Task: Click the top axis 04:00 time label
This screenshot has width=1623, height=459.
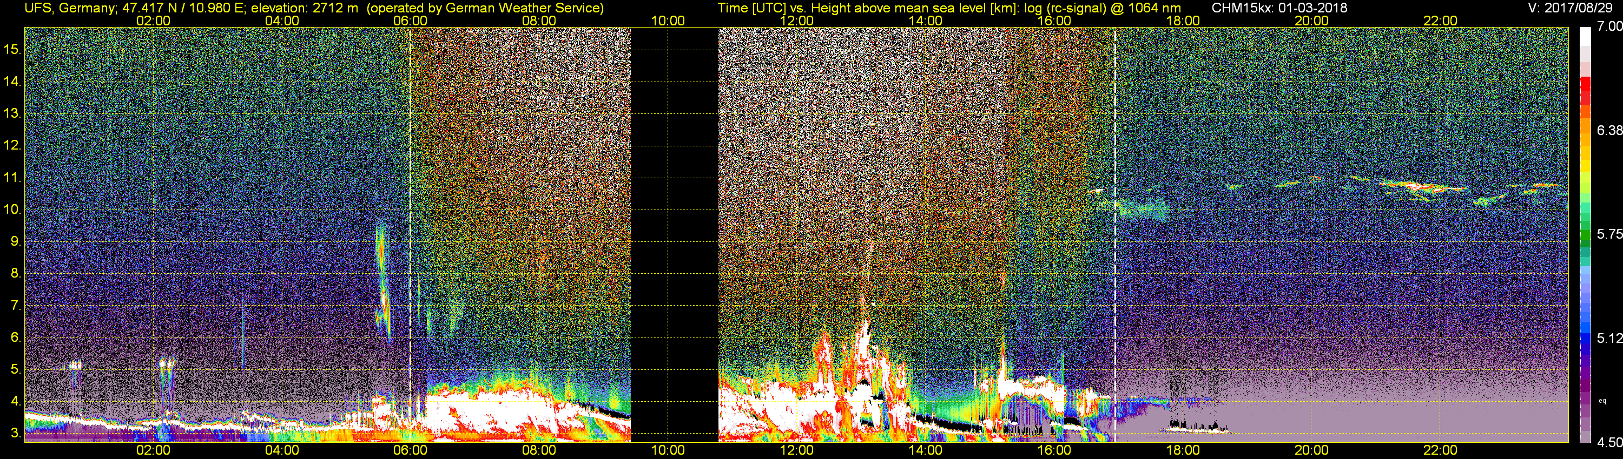Action: tap(282, 21)
